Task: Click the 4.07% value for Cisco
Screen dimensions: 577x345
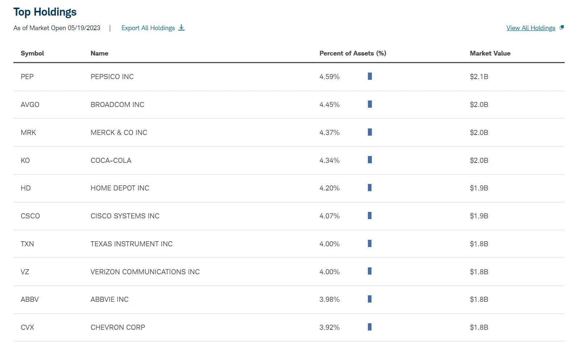Action: pyautogui.click(x=329, y=216)
